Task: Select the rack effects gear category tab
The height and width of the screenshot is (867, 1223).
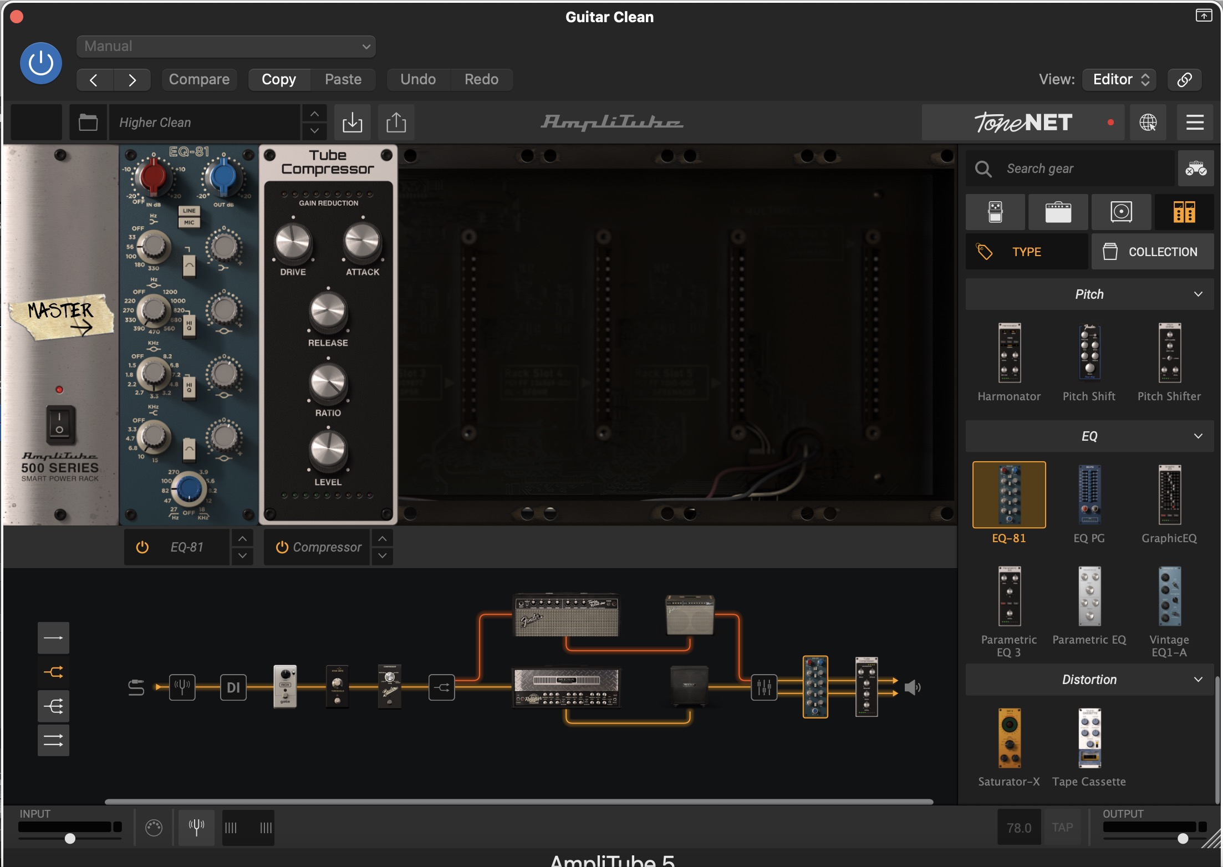Action: 1184,212
